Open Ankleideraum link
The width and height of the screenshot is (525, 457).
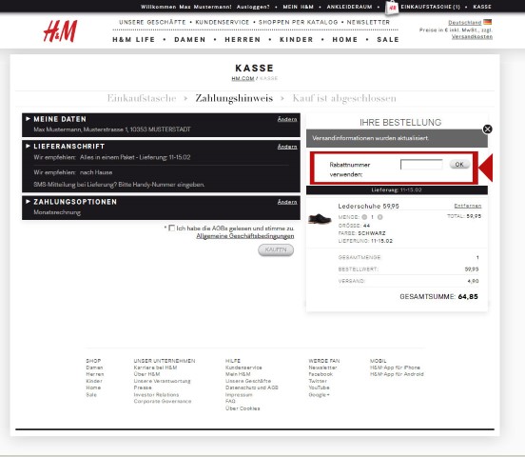click(x=349, y=7)
